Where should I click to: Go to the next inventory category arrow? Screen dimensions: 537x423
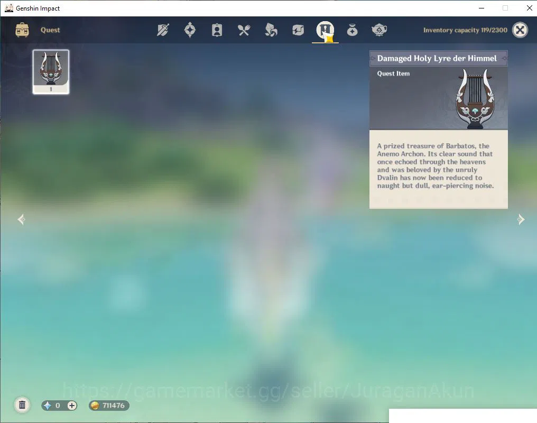click(521, 219)
